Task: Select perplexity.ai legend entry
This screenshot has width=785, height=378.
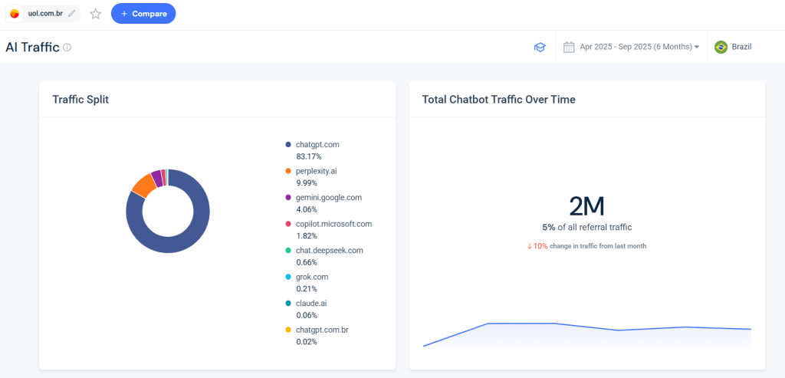Action: 316,171
